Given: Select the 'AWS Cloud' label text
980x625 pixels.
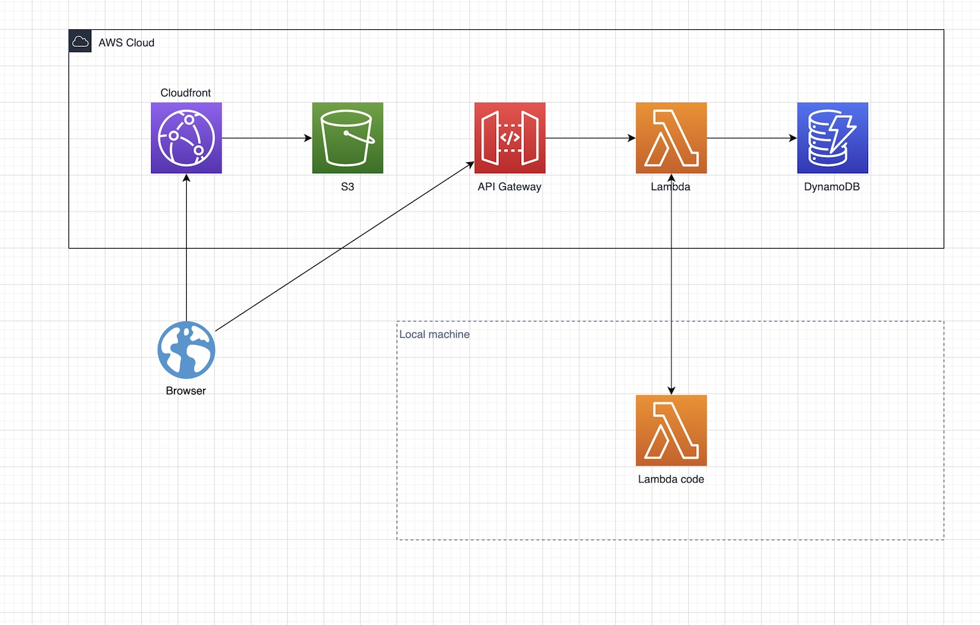Looking at the screenshot, I should point(126,43).
